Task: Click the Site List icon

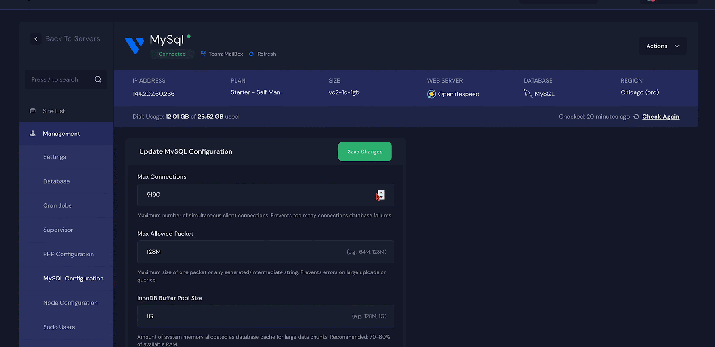Action: [33, 111]
